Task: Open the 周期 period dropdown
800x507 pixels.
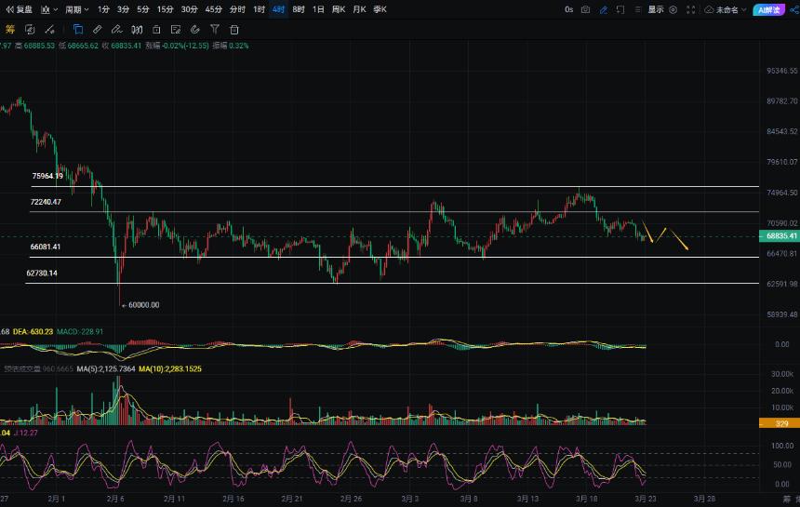Action: 77,9
